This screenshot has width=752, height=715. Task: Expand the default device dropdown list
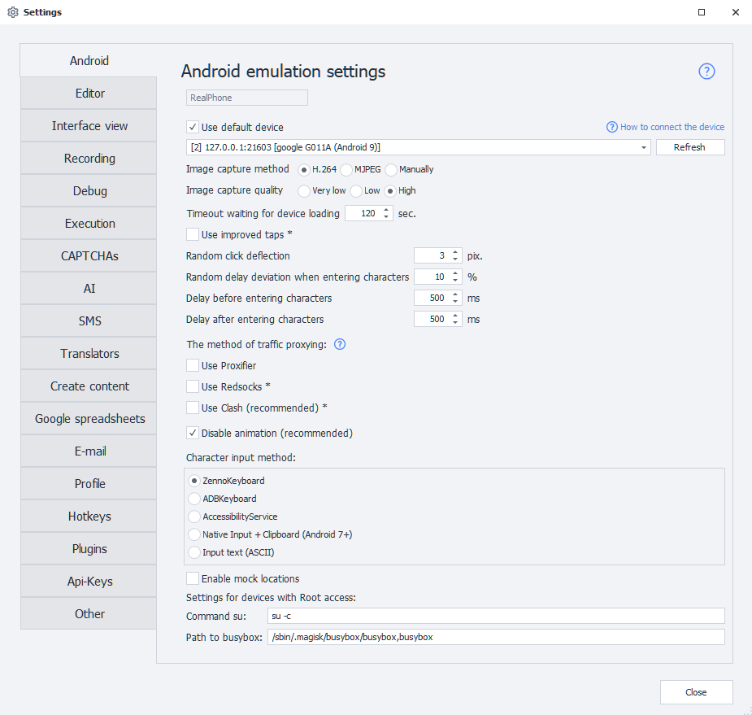(x=644, y=147)
